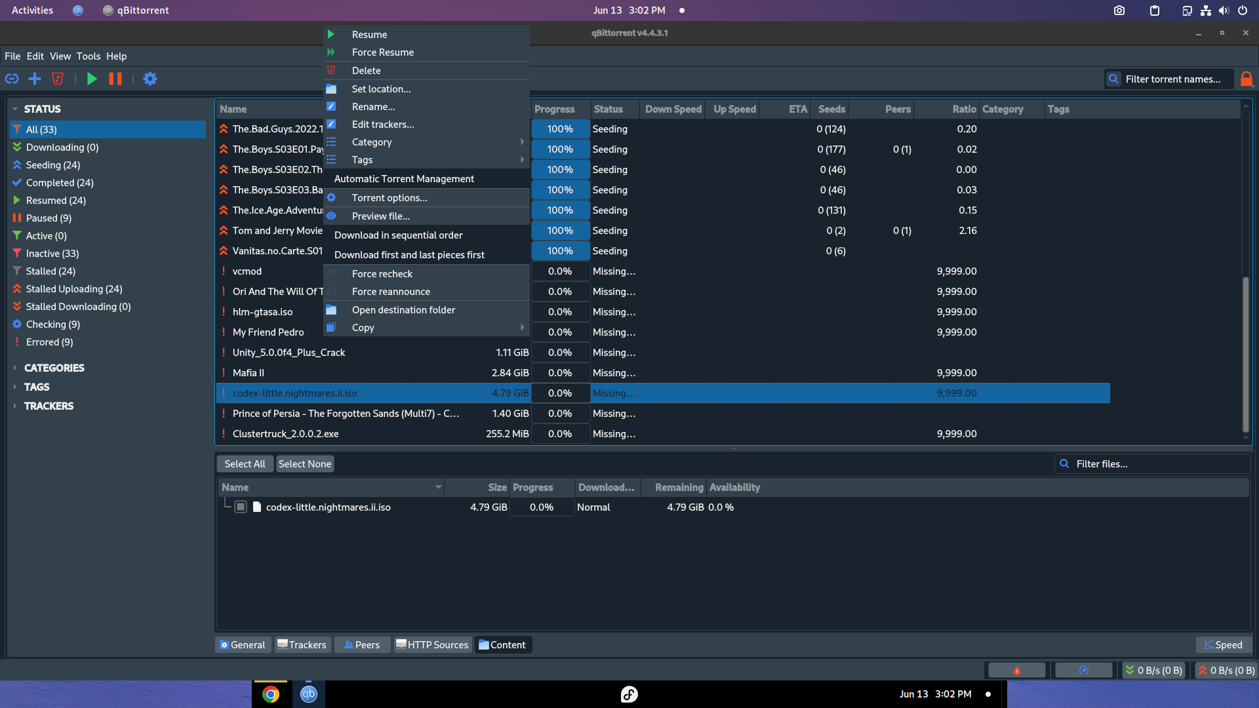Switch to the HTTP Sources tab

(x=432, y=645)
